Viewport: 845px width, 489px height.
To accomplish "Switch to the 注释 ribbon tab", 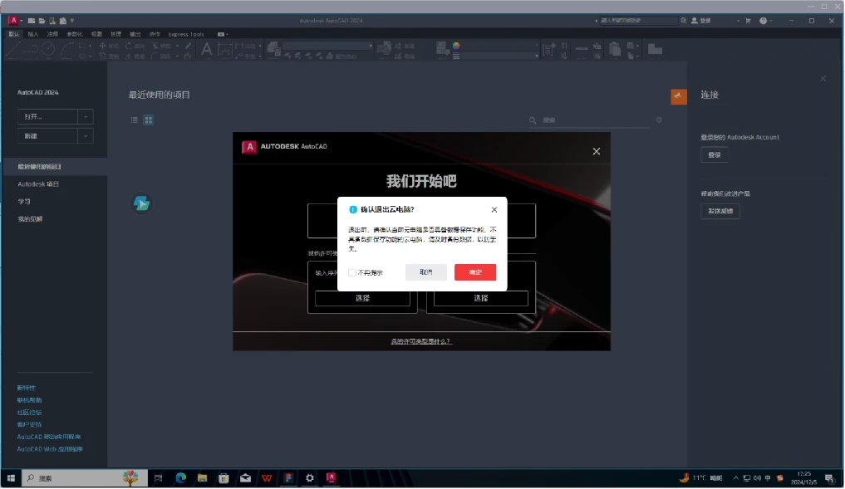I will pyautogui.click(x=53, y=34).
